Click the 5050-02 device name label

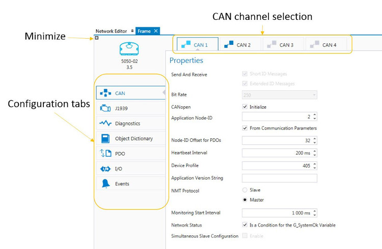click(x=129, y=61)
